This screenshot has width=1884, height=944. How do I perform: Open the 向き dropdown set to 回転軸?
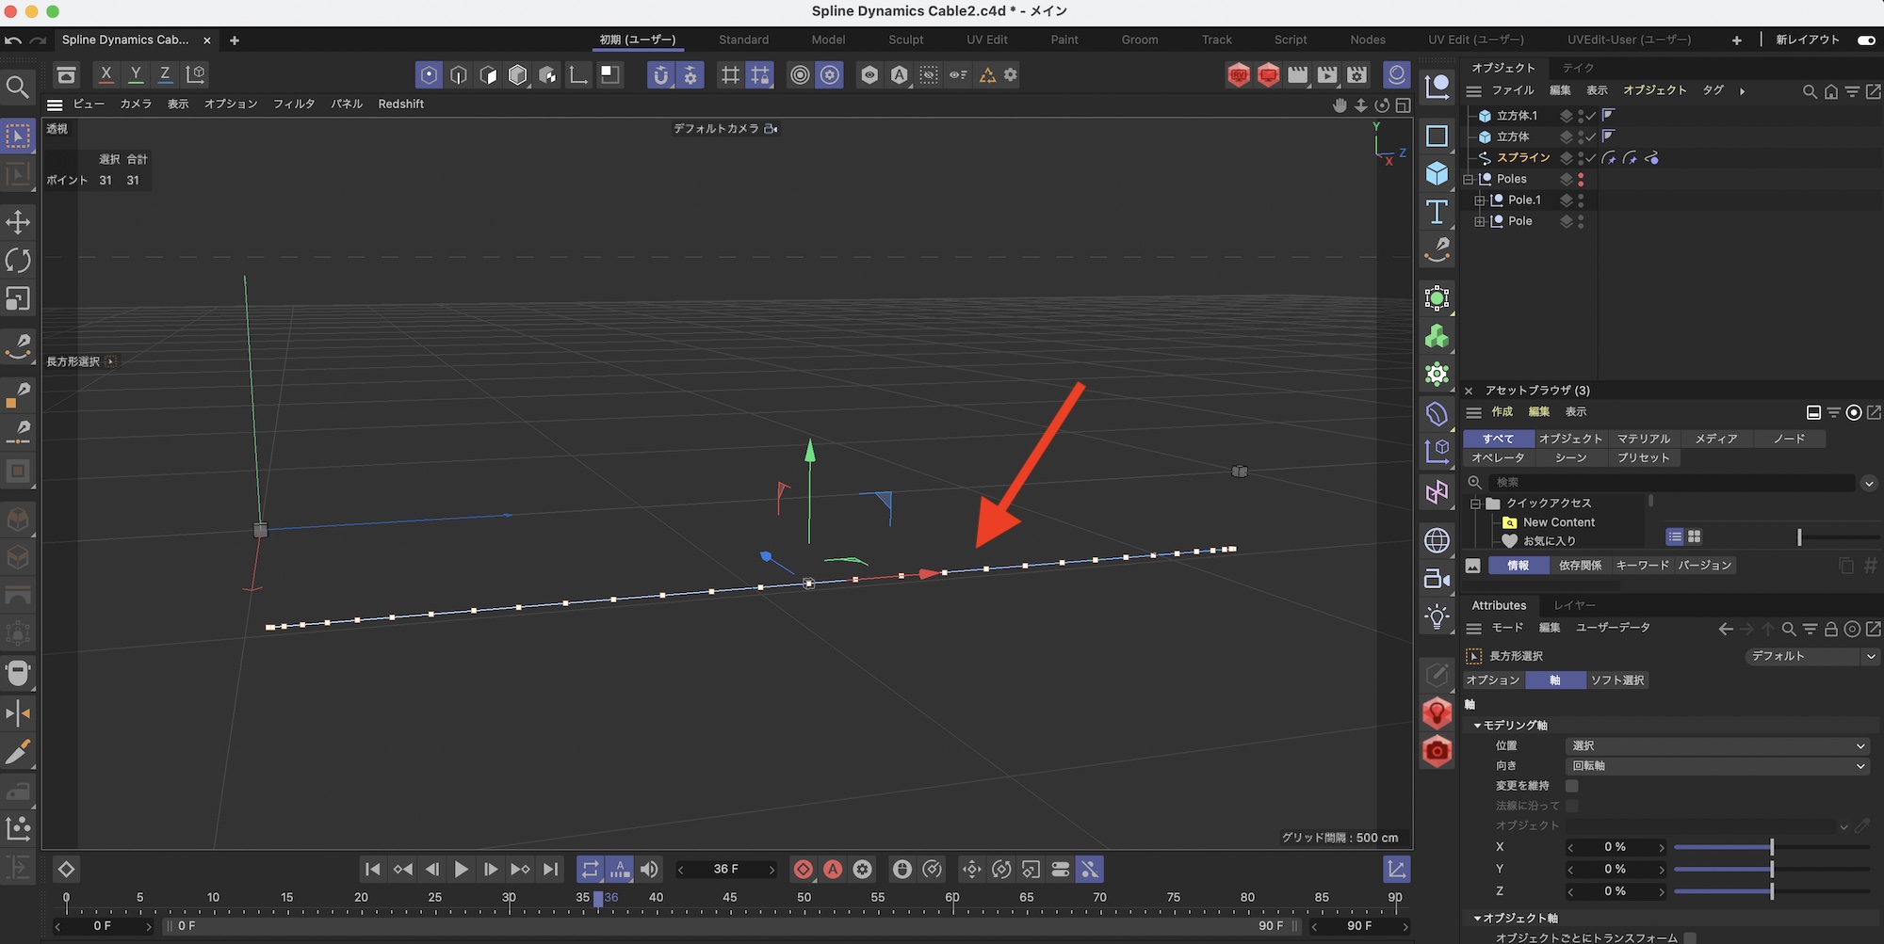coord(1716,766)
